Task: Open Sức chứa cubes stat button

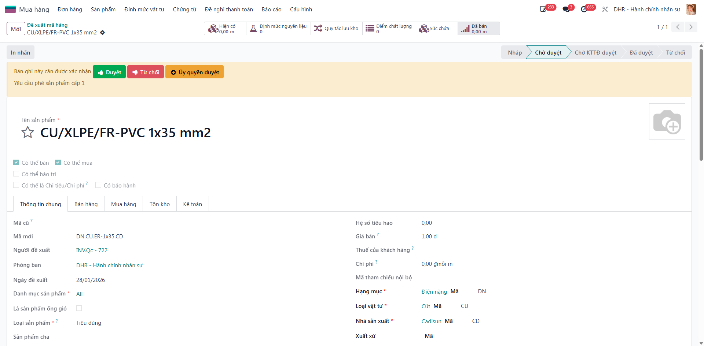Action: (x=437, y=29)
